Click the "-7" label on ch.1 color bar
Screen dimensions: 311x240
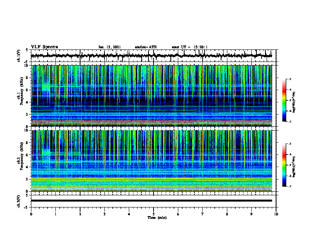pos(290,122)
